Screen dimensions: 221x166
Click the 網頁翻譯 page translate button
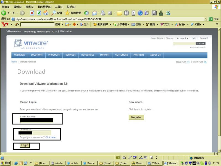tap(101, 24)
